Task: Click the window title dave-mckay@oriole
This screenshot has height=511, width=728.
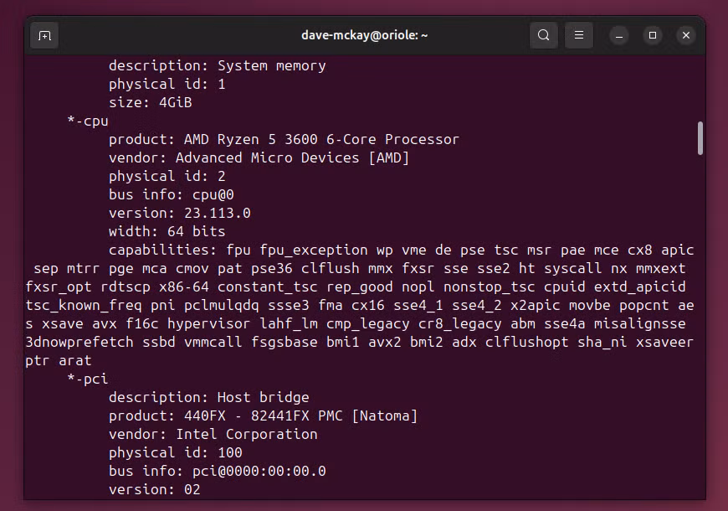Action: [365, 35]
